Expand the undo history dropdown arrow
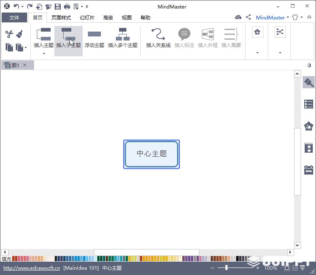Screen dimensions: 316x275 click(x=23, y=6)
